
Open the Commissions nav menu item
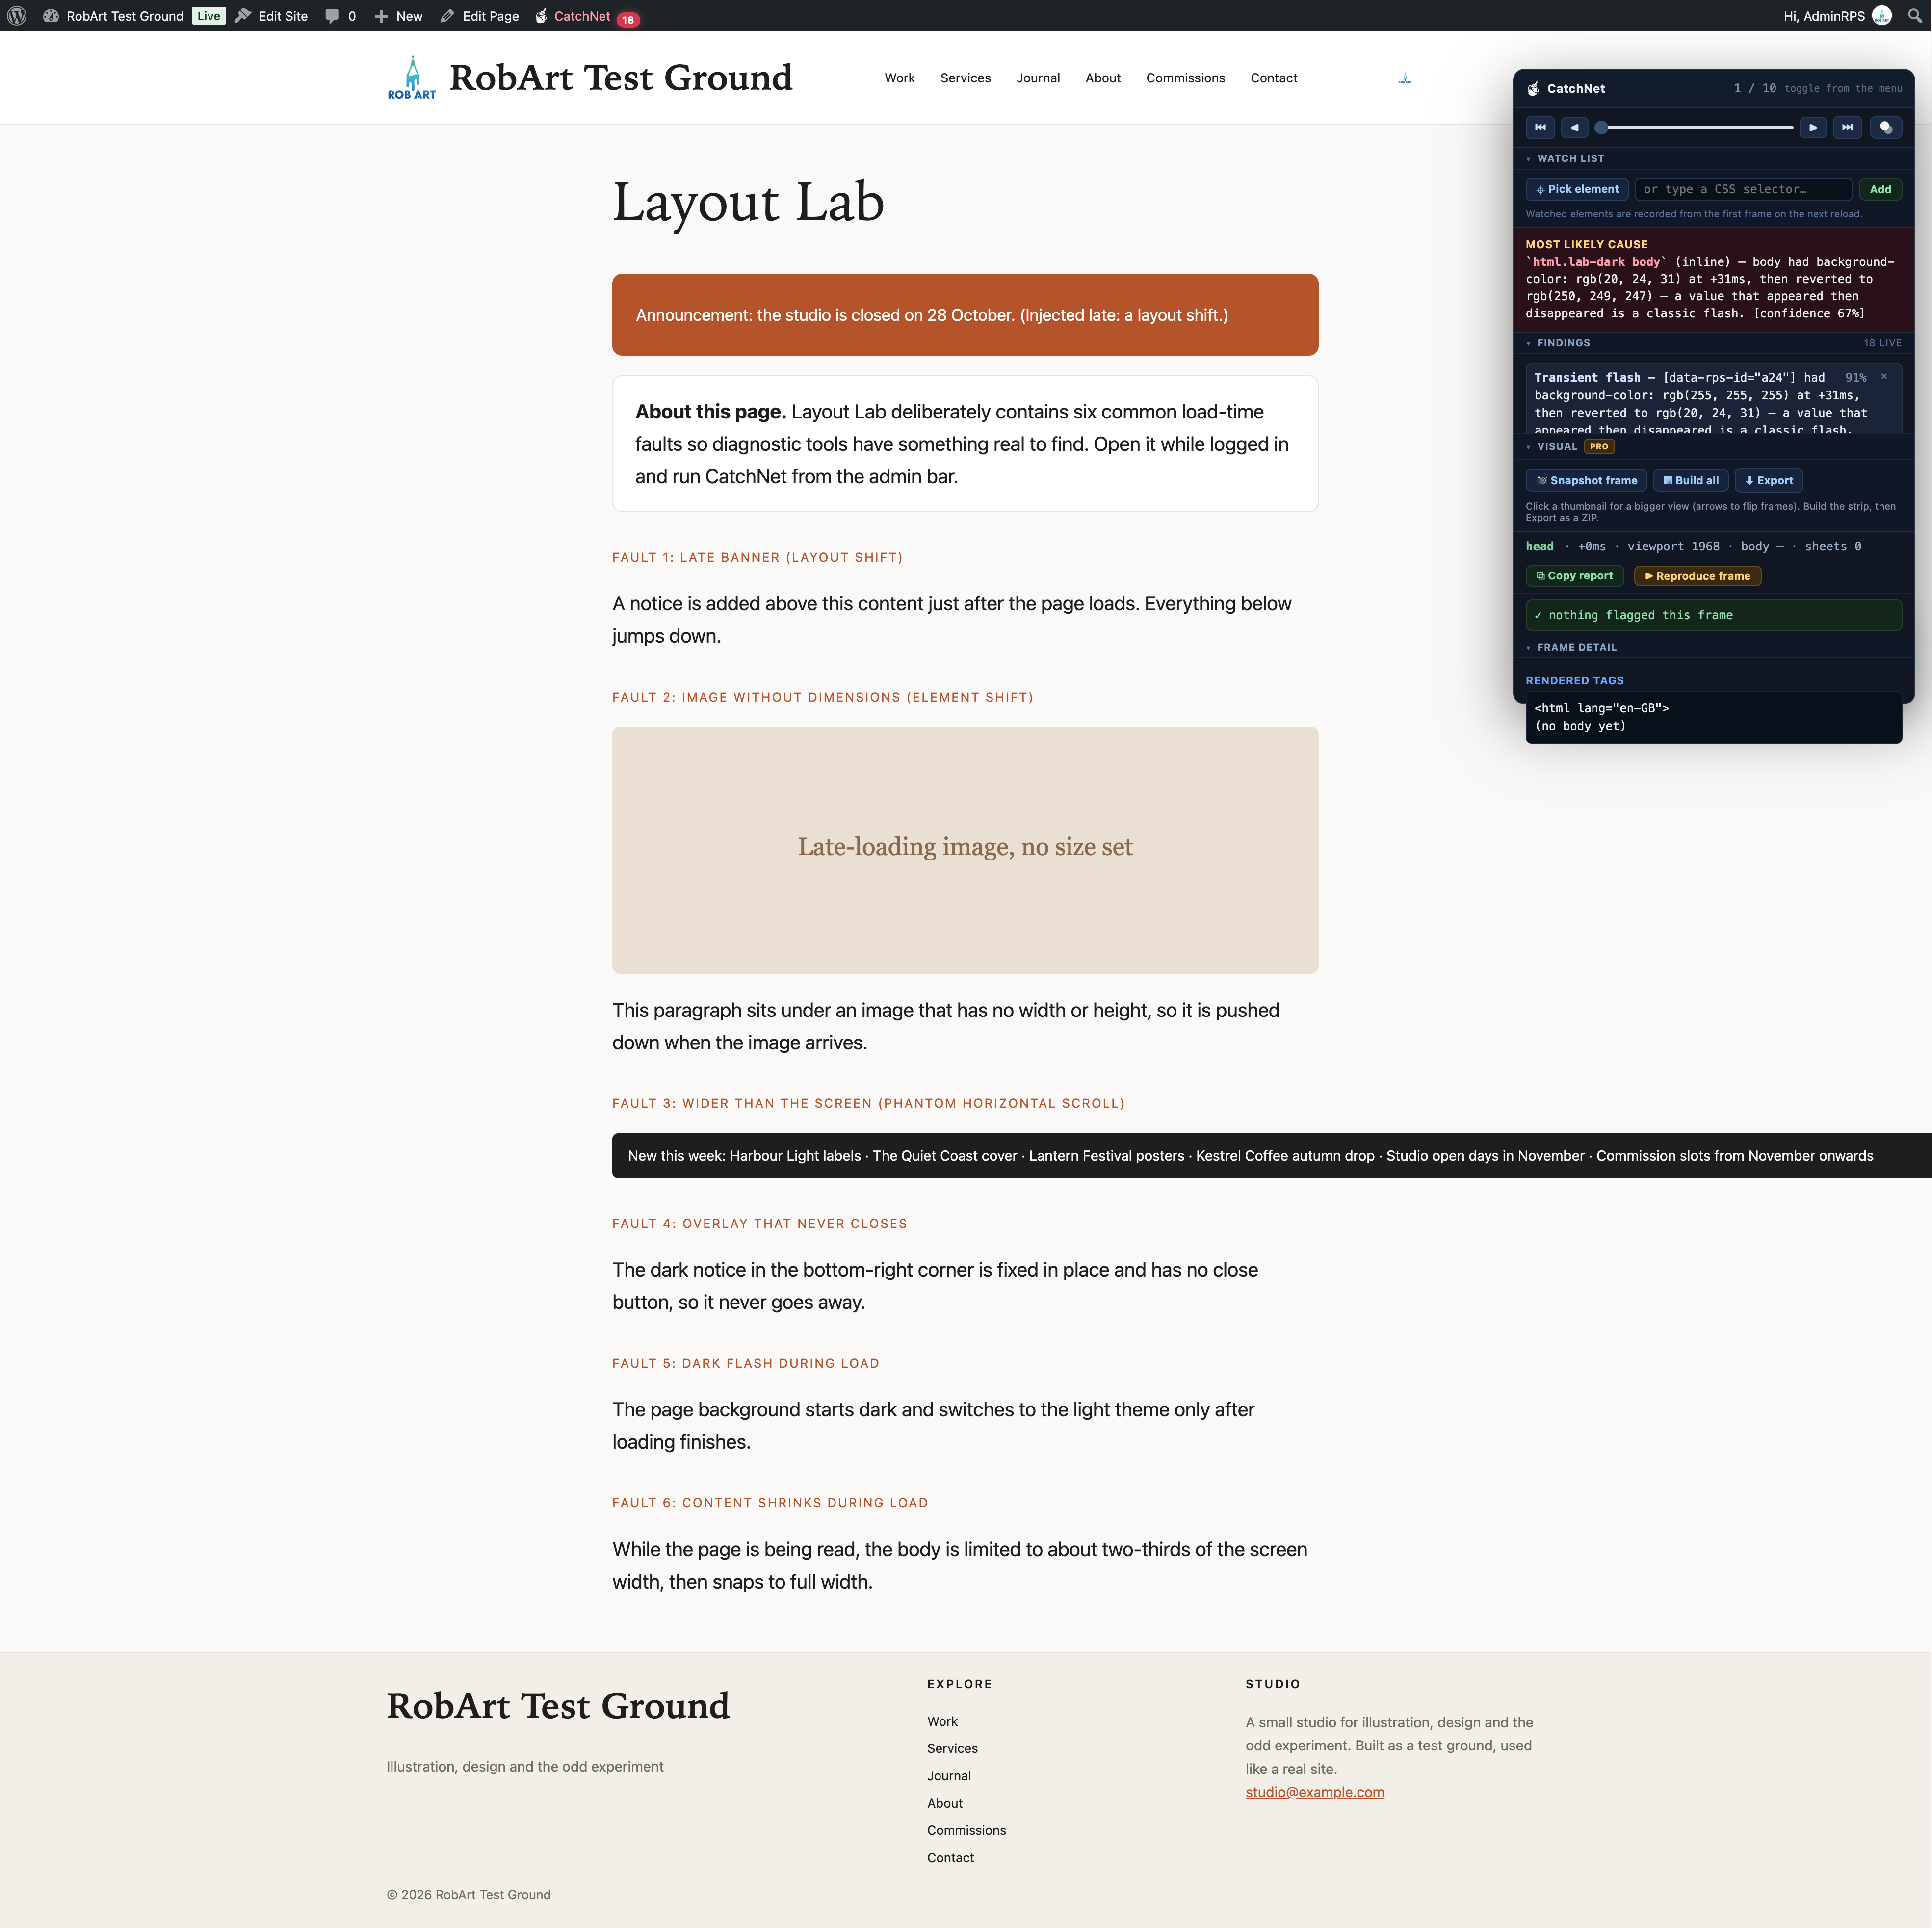click(x=1185, y=78)
